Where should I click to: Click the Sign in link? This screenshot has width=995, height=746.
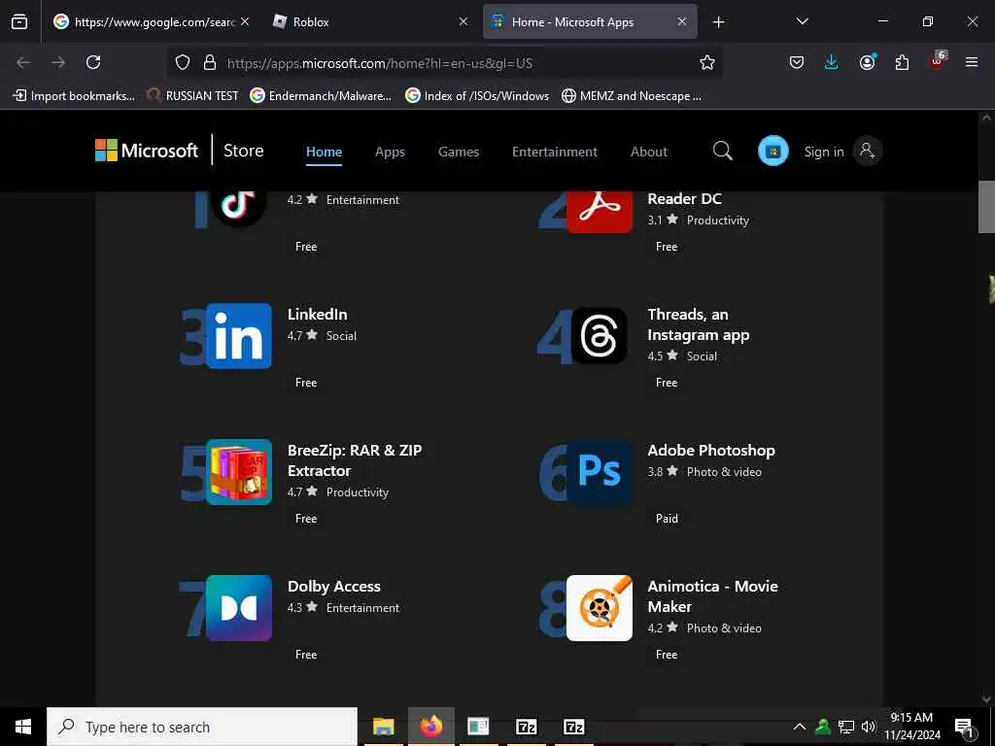pyautogui.click(x=824, y=152)
